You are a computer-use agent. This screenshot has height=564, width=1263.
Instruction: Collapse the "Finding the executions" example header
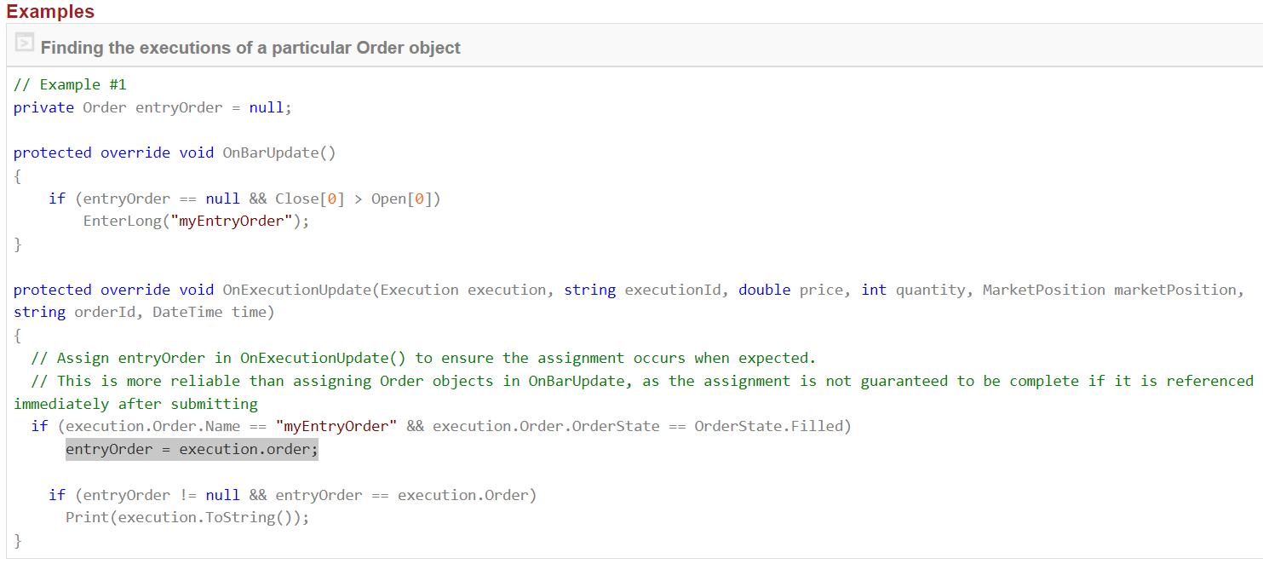pyautogui.click(x=250, y=48)
